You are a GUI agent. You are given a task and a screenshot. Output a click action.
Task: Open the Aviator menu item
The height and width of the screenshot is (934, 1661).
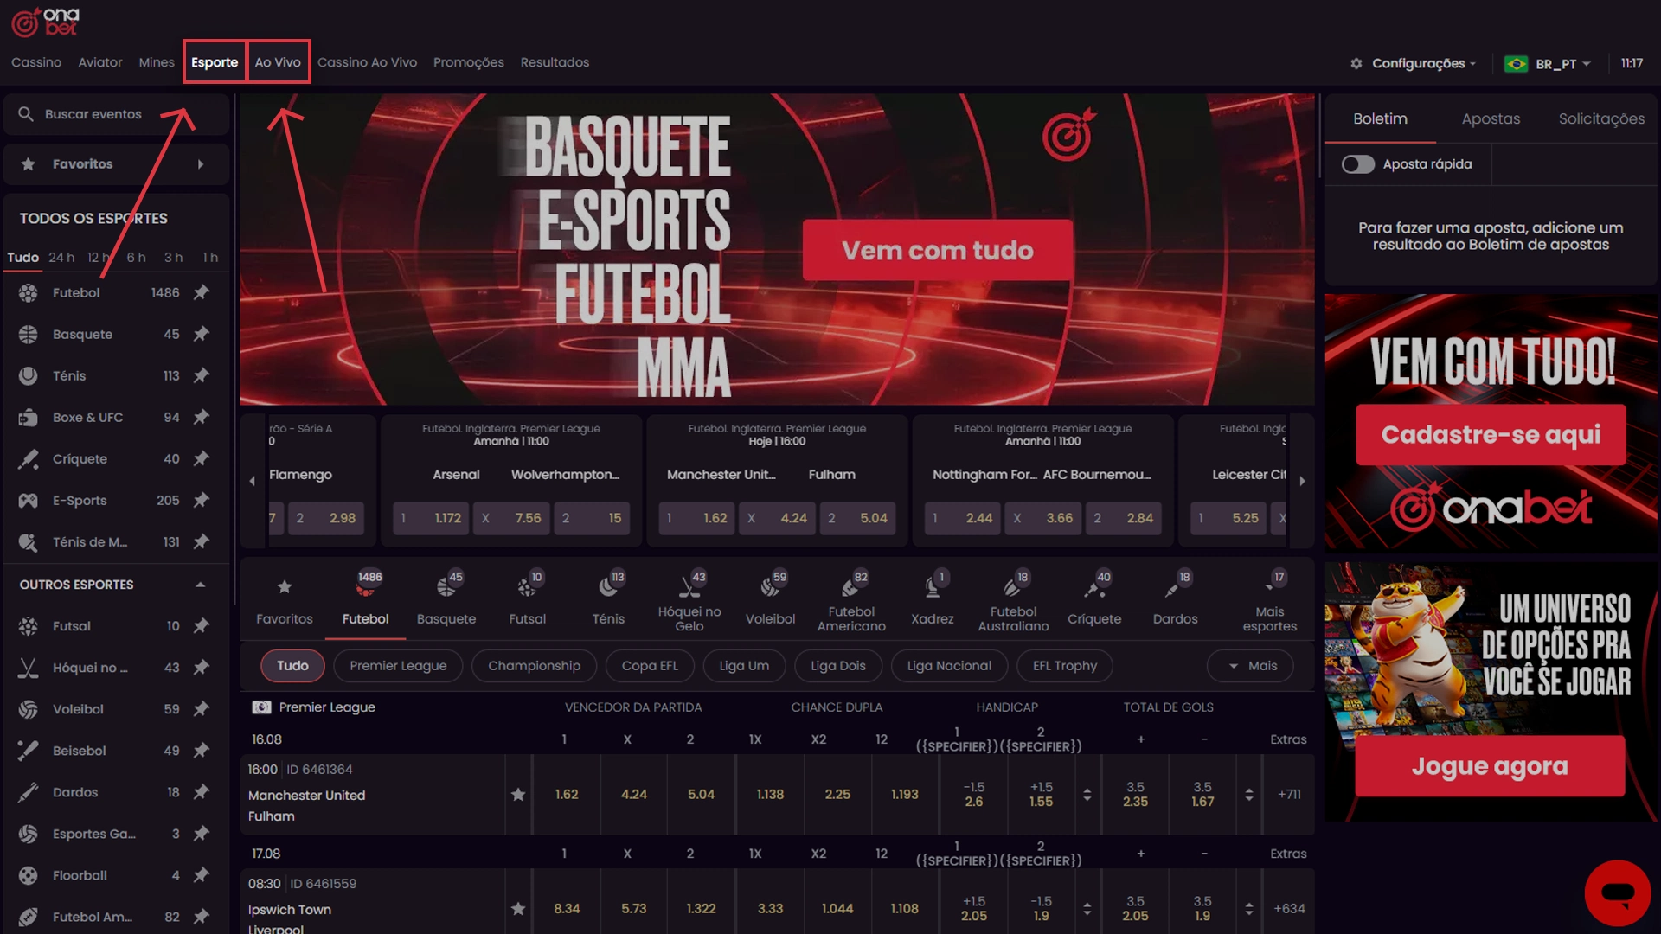[x=100, y=62]
